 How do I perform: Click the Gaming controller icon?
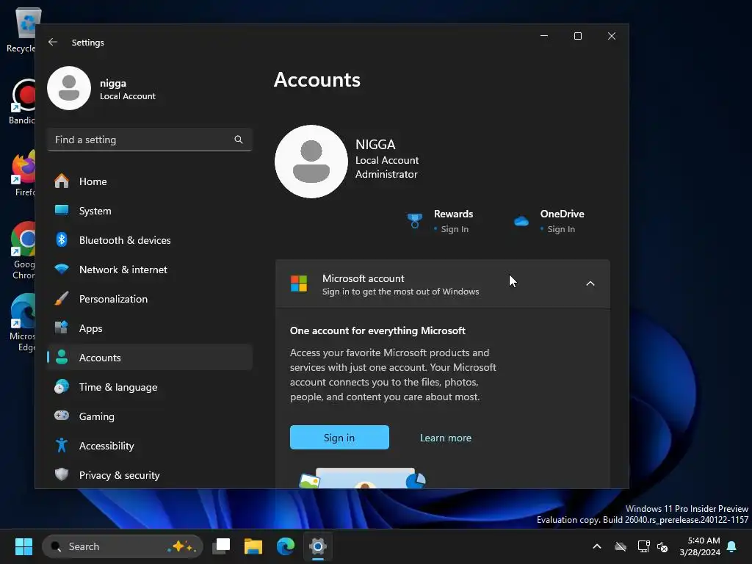click(x=62, y=416)
